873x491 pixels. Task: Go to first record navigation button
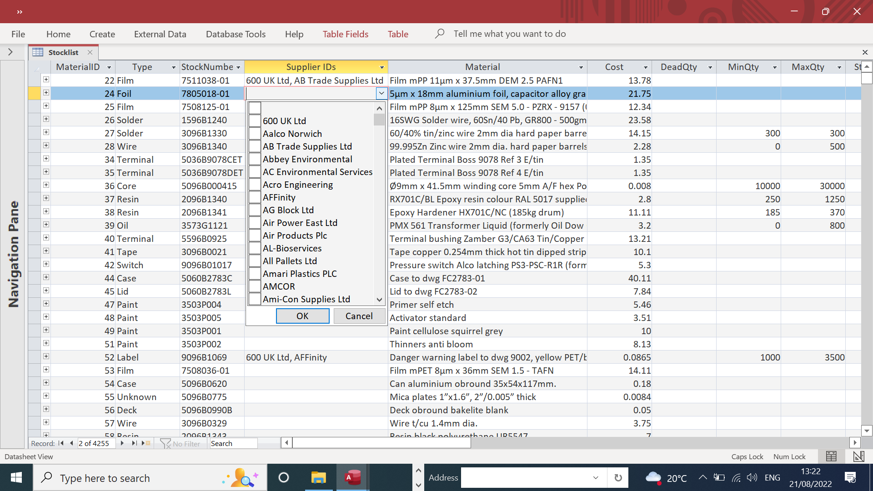point(61,443)
